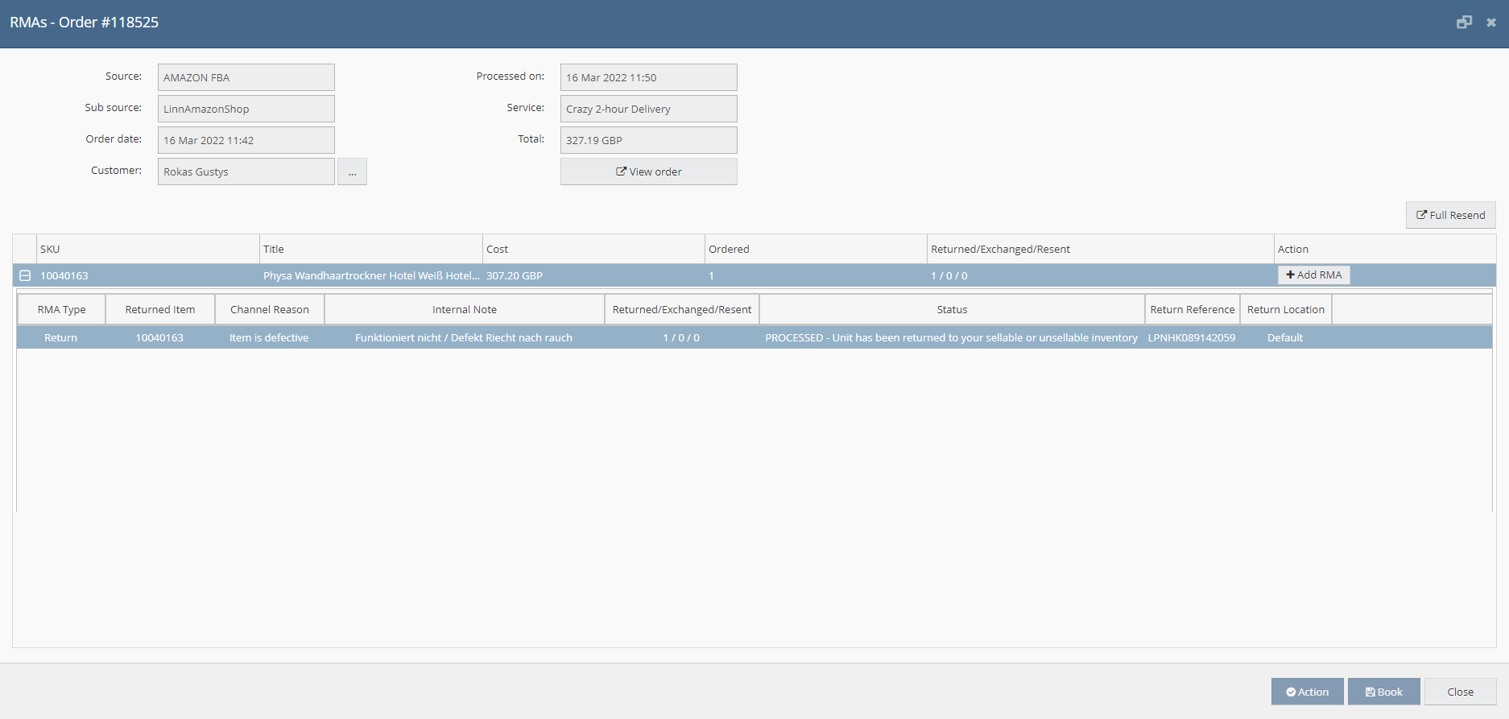1509x719 pixels.
Task: Click the Add RMA button
Action: [1313, 275]
